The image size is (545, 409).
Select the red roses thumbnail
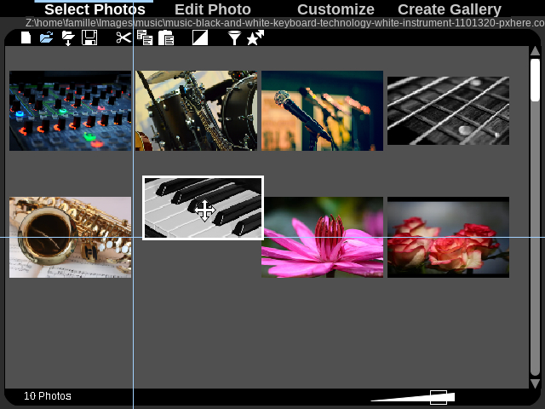coord(449,237)
